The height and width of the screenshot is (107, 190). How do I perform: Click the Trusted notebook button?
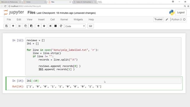pyautogui.click(x=158, y=19)
